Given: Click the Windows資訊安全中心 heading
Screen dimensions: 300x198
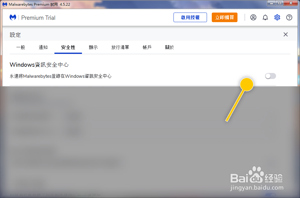Looking at the screenshot, I should (39, 65).
